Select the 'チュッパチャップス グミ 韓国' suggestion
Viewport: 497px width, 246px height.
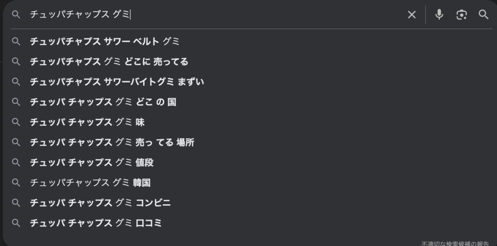(x=90, y=183)
